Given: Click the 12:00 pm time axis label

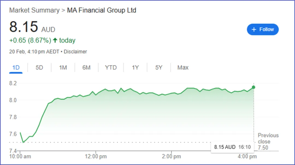Looking at the screenshot, I should [96, 157].
